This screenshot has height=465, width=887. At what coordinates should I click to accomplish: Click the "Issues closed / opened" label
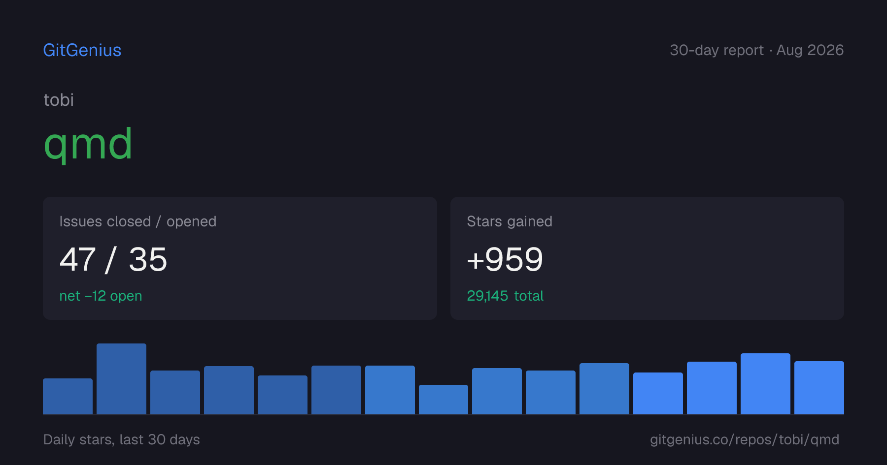point(138,221)
